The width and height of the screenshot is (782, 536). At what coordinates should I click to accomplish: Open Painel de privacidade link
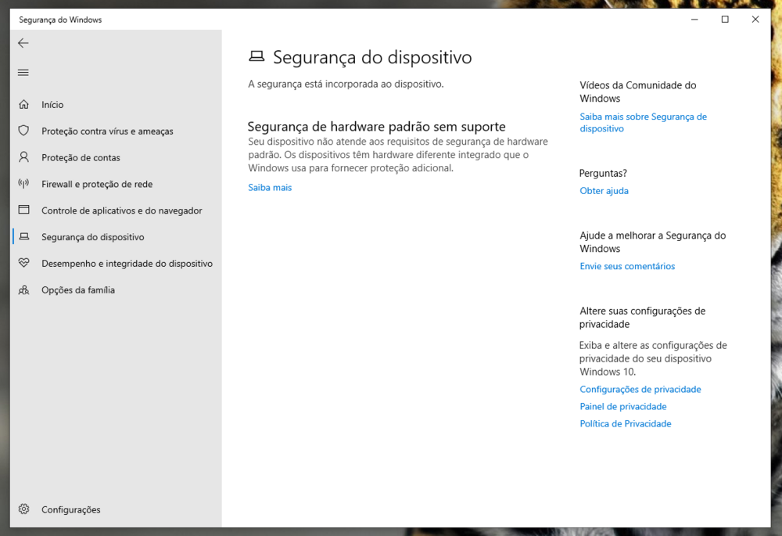pos(623,406)
